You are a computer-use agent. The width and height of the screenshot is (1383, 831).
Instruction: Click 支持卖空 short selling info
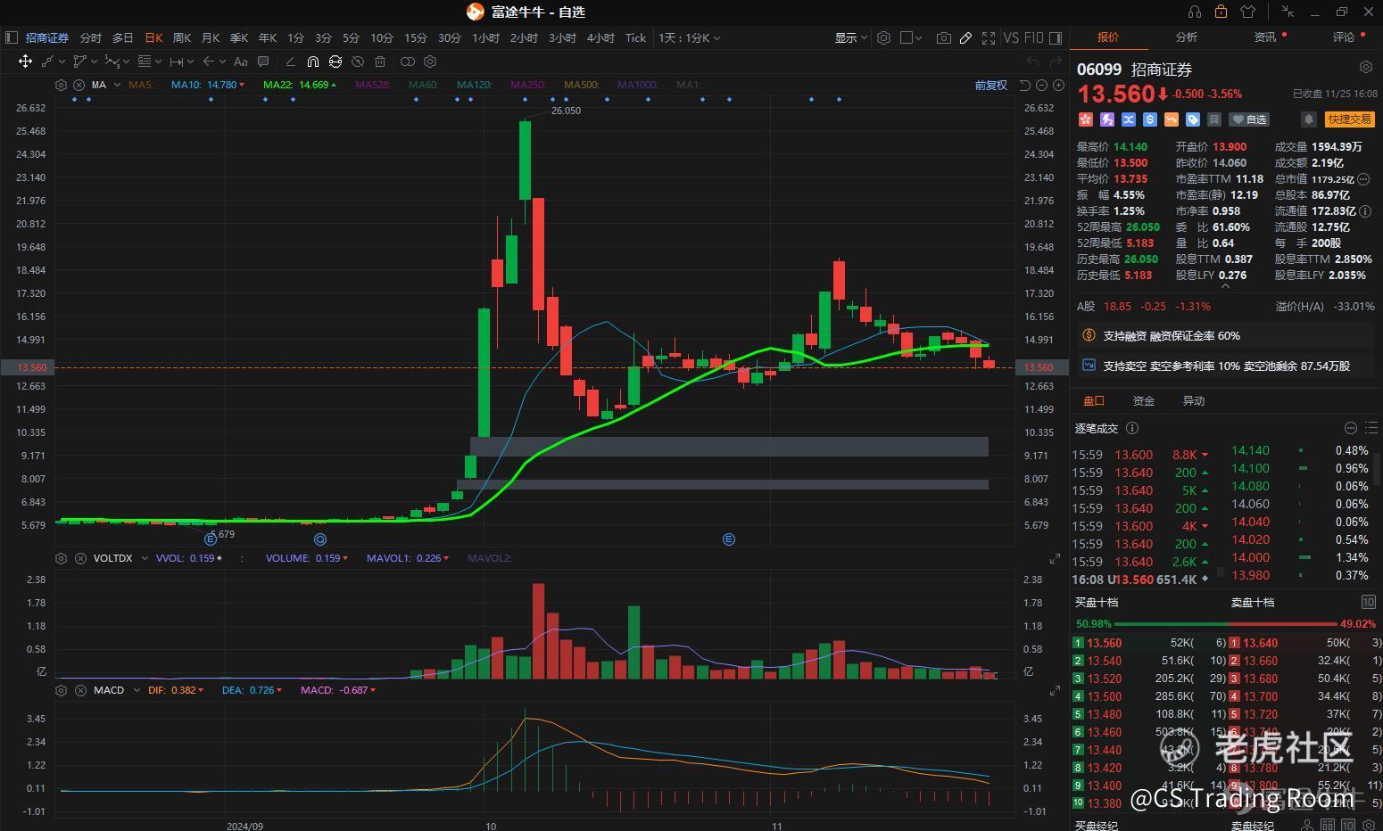(x=1225, y=366)
